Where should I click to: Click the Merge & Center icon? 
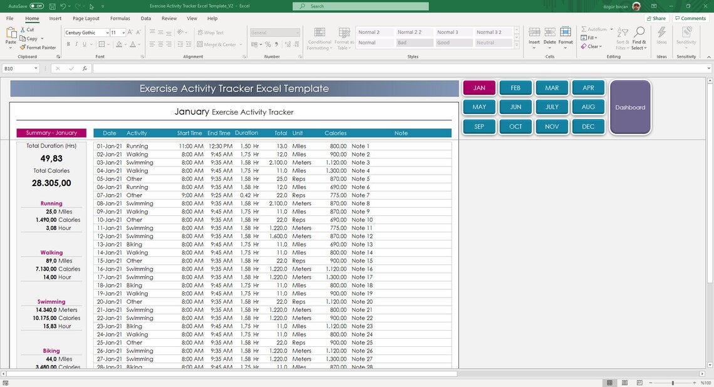216,44
